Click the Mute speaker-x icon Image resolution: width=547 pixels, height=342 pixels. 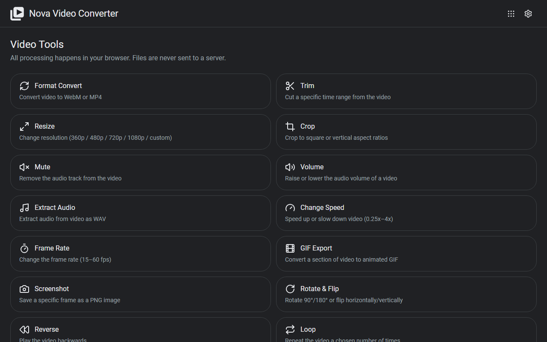24,167
